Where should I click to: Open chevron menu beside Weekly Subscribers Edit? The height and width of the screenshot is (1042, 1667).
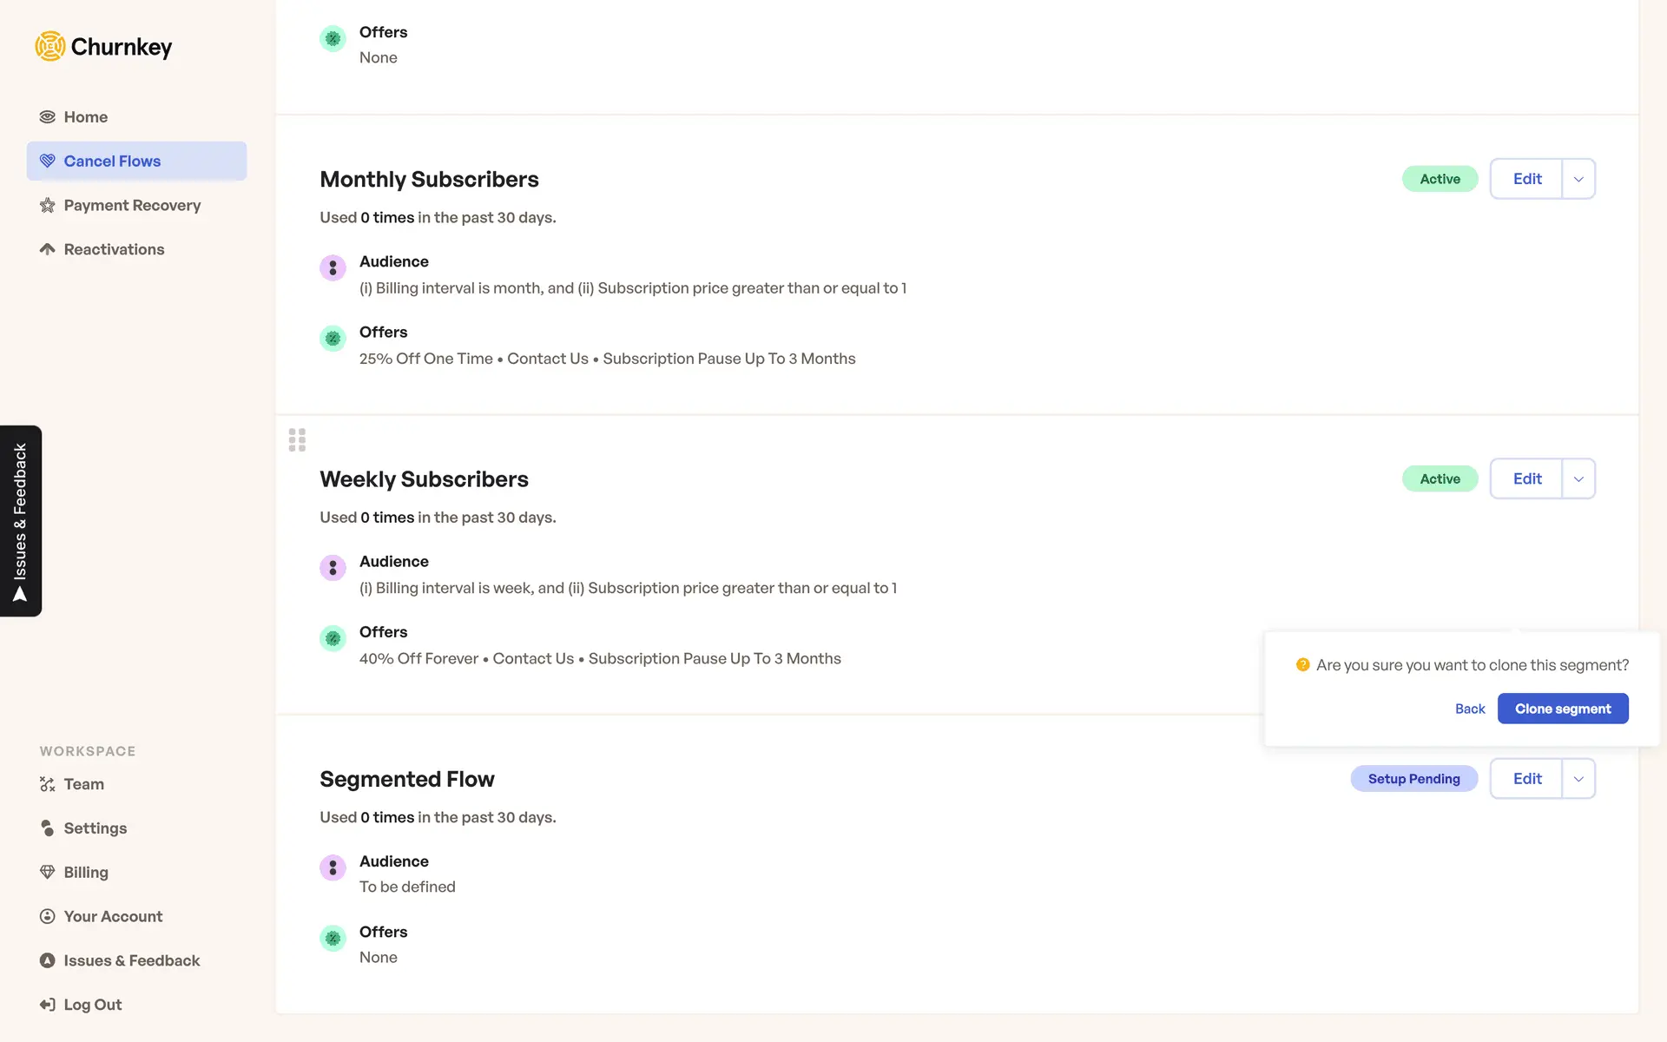click(1578, 479)
